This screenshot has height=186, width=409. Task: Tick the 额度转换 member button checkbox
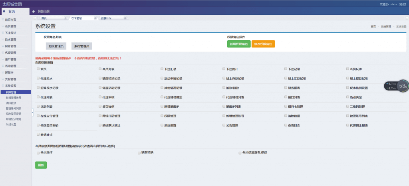(138, 152)
